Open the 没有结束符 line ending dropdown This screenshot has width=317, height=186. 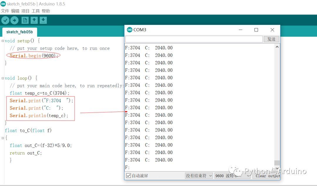(x=199, y=176)
